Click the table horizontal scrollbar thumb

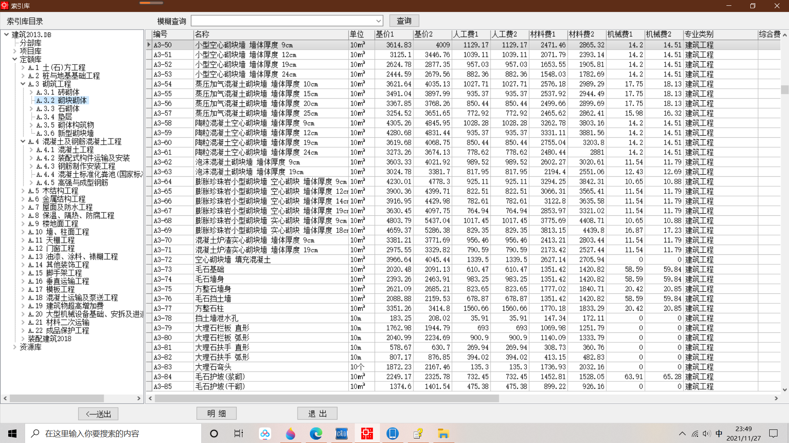coord(327,398)
